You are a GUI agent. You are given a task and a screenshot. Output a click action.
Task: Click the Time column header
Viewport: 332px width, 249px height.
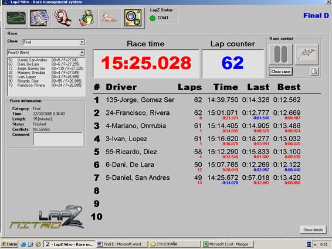click(x=226, y=87)
